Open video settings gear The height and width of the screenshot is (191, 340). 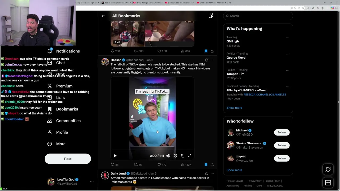point(175,156)
